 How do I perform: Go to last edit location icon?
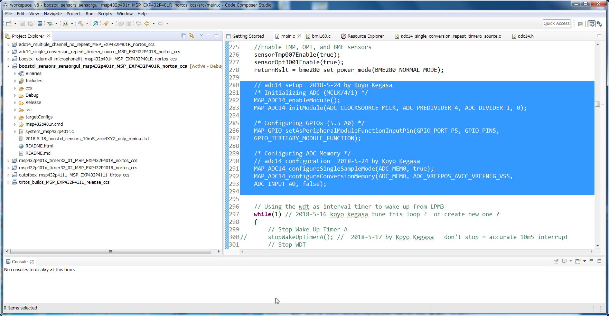tap(139, 23)
